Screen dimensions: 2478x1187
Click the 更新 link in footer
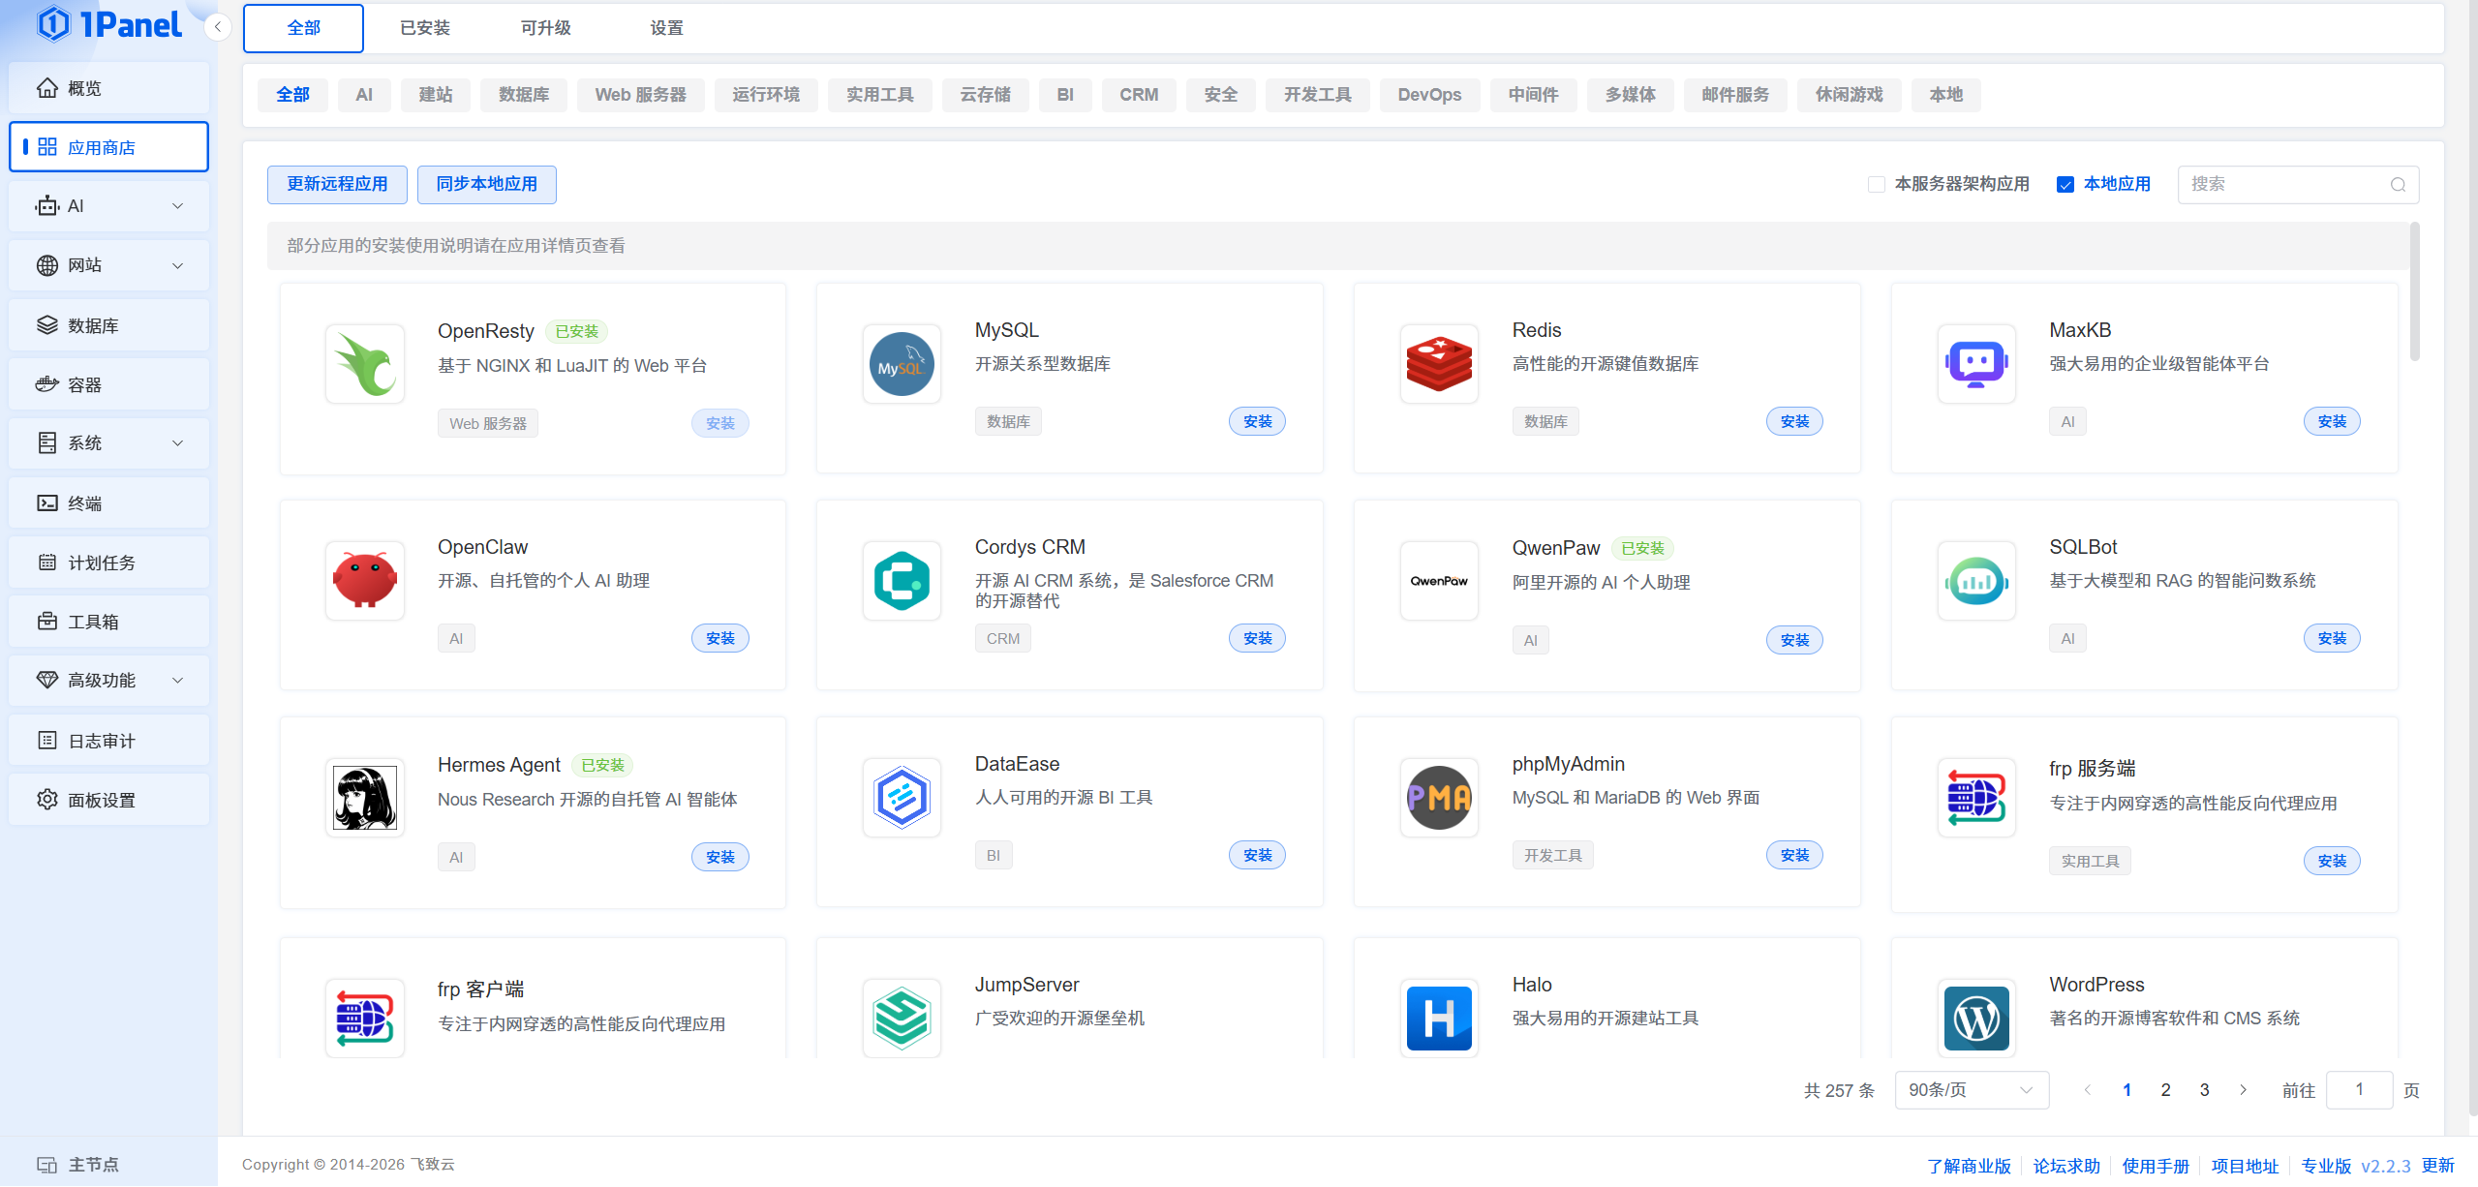click(x=2437, y=1166)
